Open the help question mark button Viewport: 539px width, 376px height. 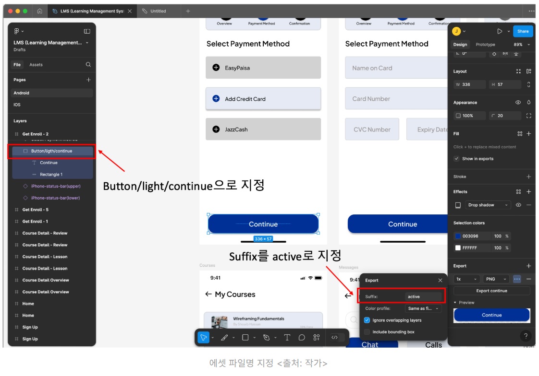tap(526, 336)
